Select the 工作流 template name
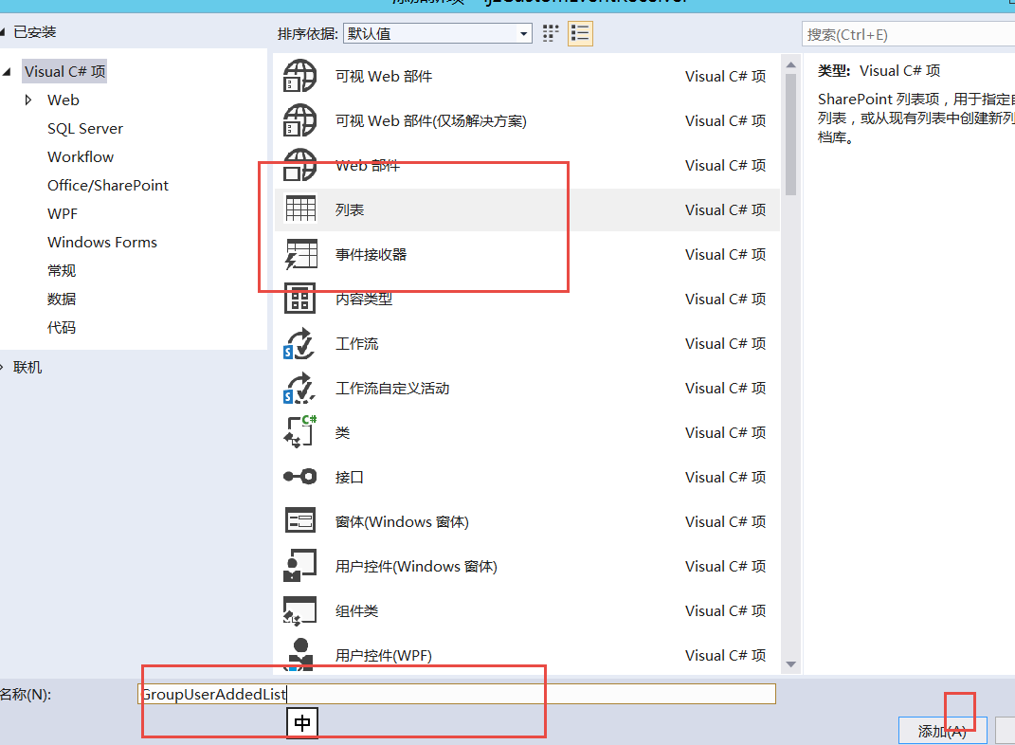This screenshot has height=745, width=1015. click(356, 344)
